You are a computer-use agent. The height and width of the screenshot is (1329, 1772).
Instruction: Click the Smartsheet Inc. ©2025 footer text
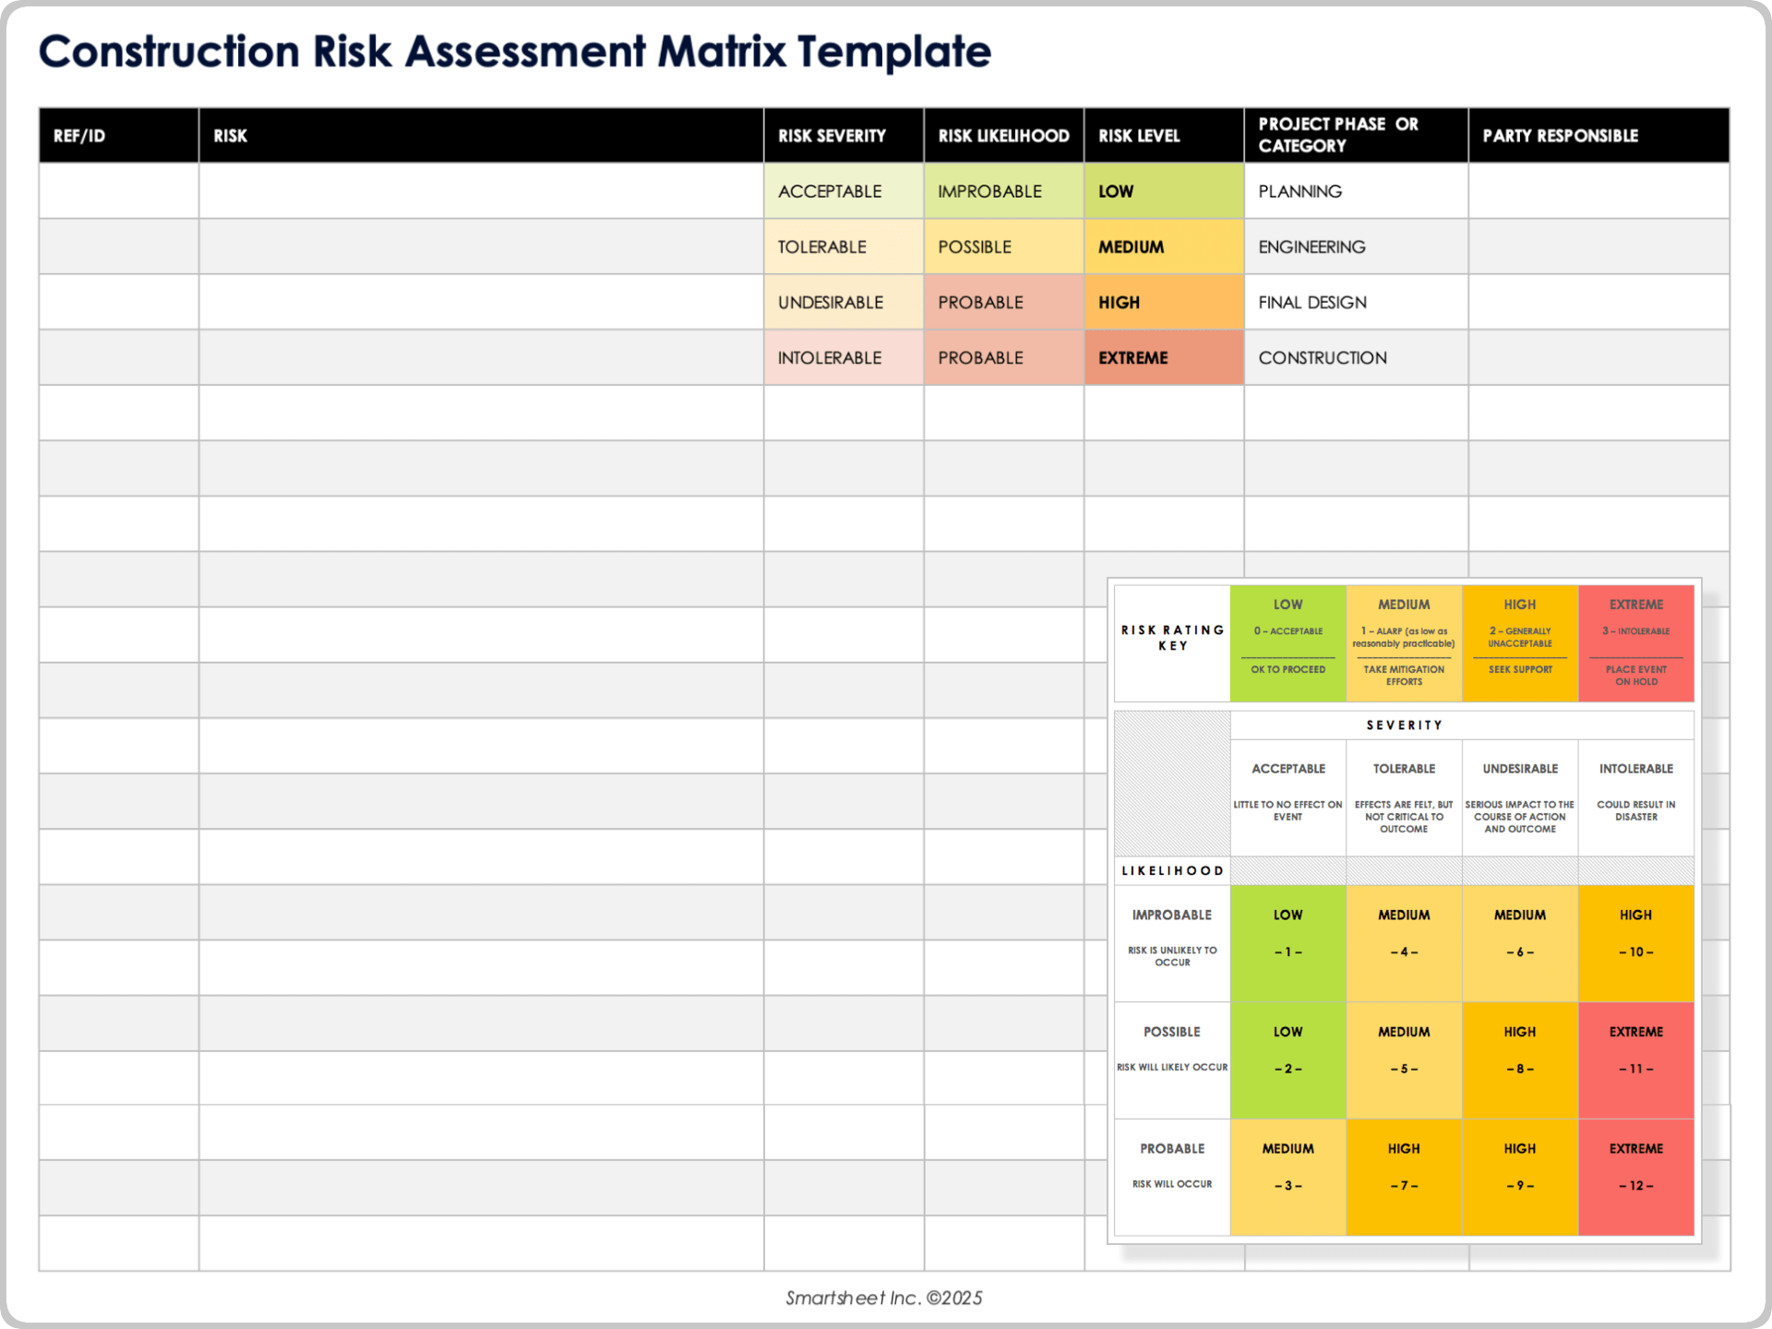883,1297
